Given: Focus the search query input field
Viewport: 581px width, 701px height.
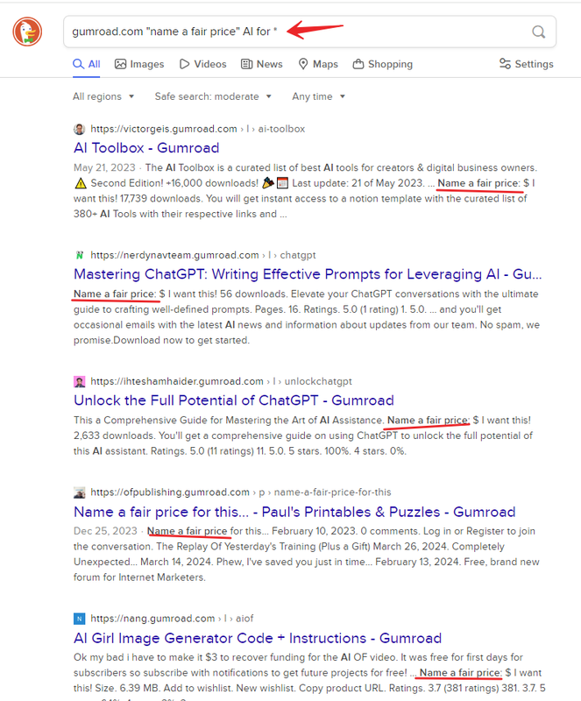Looking at the screenshot, I should [x=309, y=32].
